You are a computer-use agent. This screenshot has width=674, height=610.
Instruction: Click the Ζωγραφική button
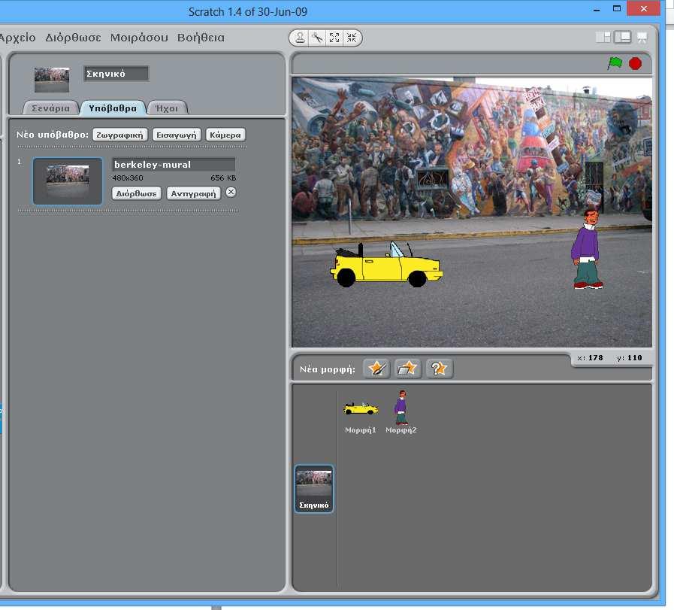tap(120, 135)
